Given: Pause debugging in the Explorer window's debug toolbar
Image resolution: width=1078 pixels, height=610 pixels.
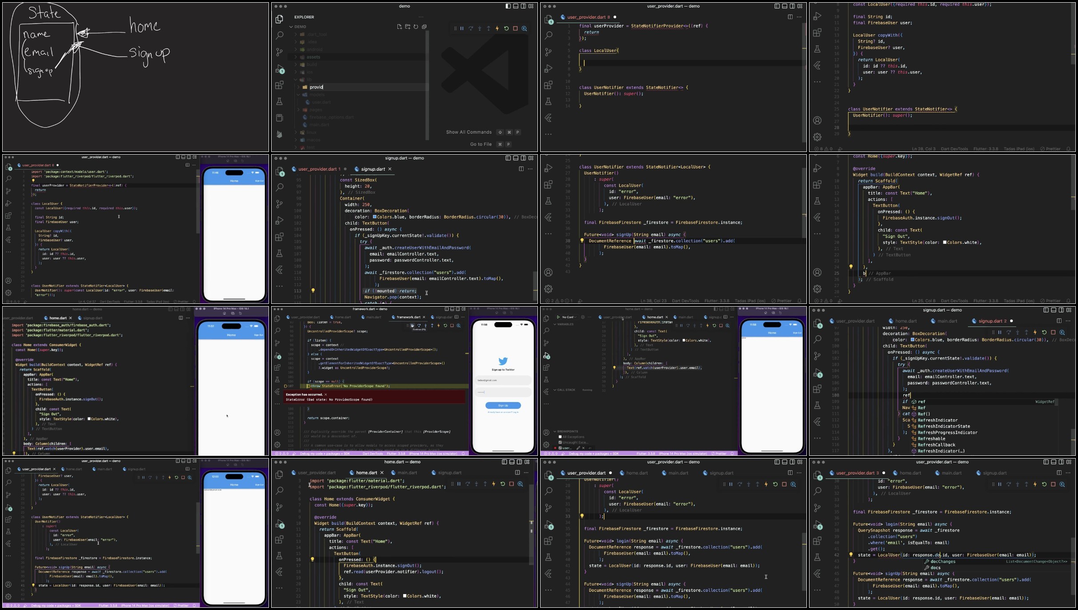Looking at the screenshot, I should click(x=462, y=28).
